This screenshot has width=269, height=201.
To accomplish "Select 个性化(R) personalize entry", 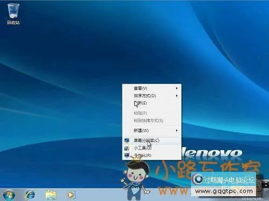I will [152, 155].
